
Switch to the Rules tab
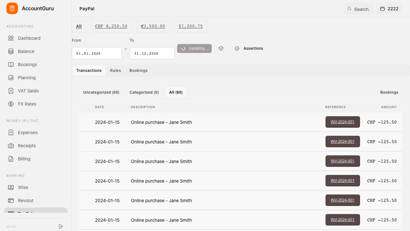116,71
